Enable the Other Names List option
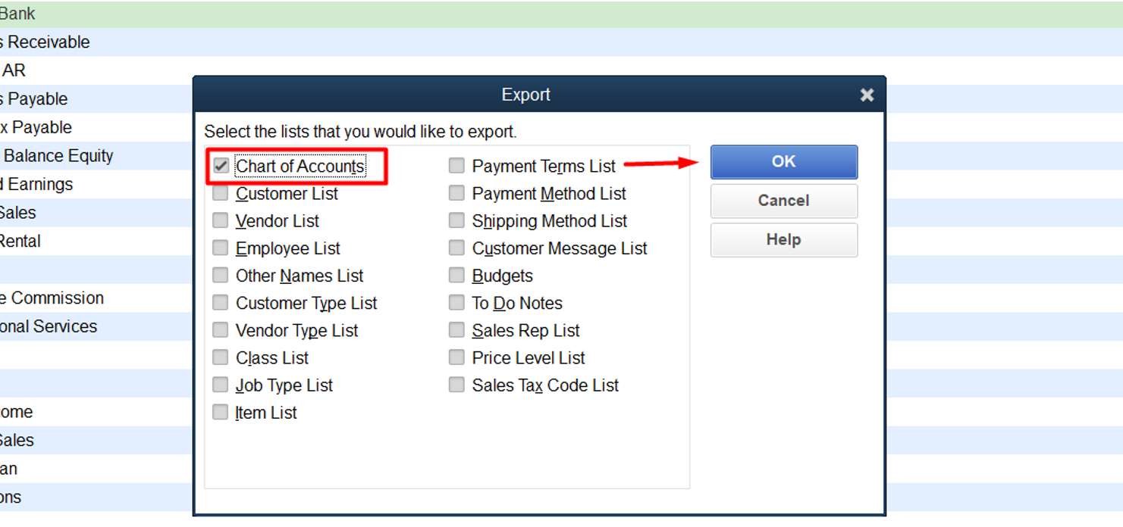 coord(221,275)
